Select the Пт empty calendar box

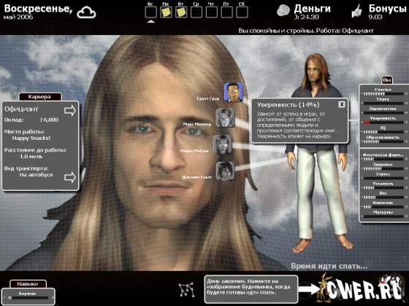click(226, 12)
